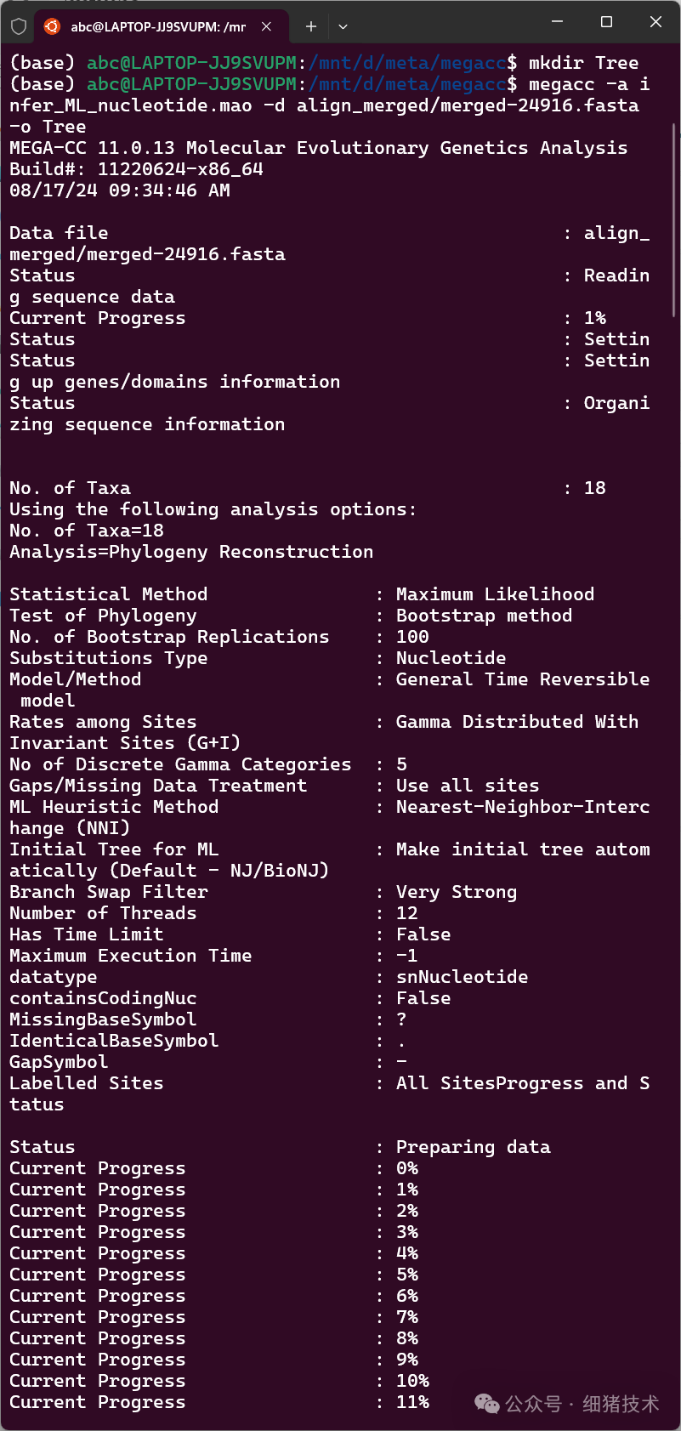Image resolution: width=681 pixels, height=1431 pixels.
Task: Click the "Bootstrap method" value text
Action: [x=484, y=616]
